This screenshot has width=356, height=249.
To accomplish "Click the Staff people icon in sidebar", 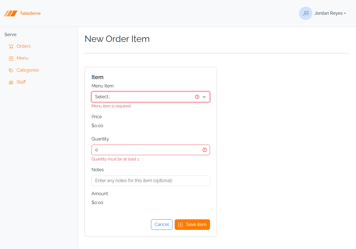I will tap(11, 82).
